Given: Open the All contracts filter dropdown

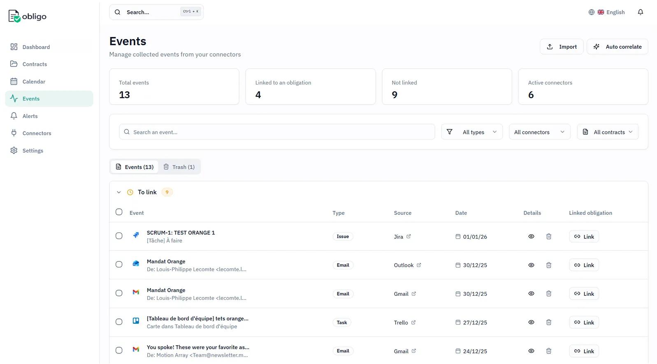Looking at the screenshot, I should tap(608, 132).
